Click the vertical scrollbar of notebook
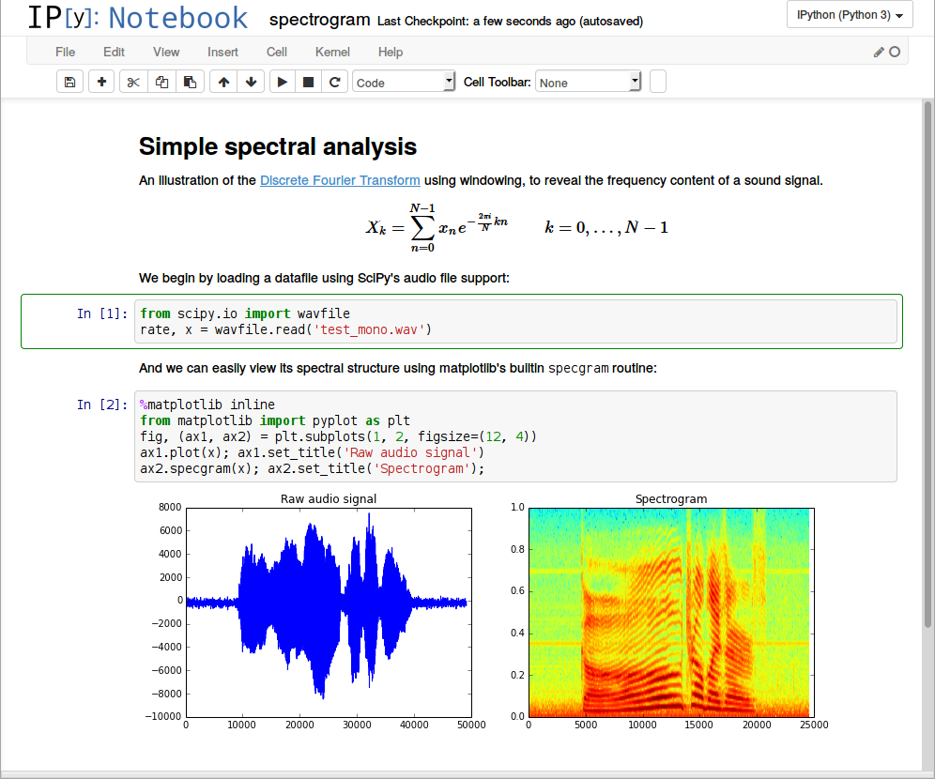This screenshot has width=935, height=779. pos(927,375)
